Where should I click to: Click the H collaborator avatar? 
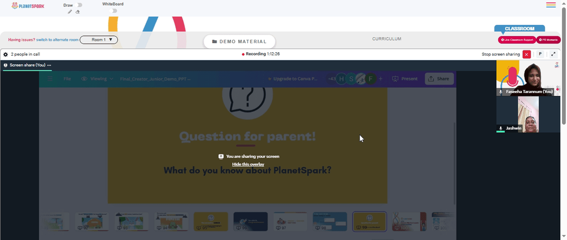[x=341, y=78]
